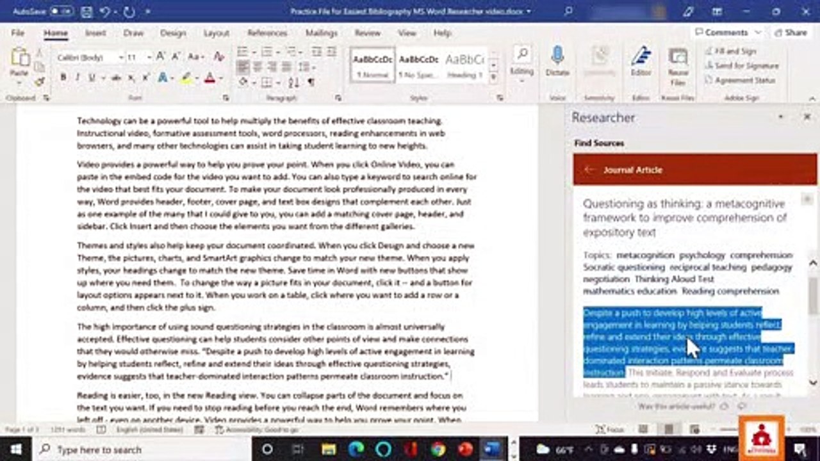Open Researcher pane options dropdown arrow
Screen dimensions: 820x461
[x=780, y=117]
